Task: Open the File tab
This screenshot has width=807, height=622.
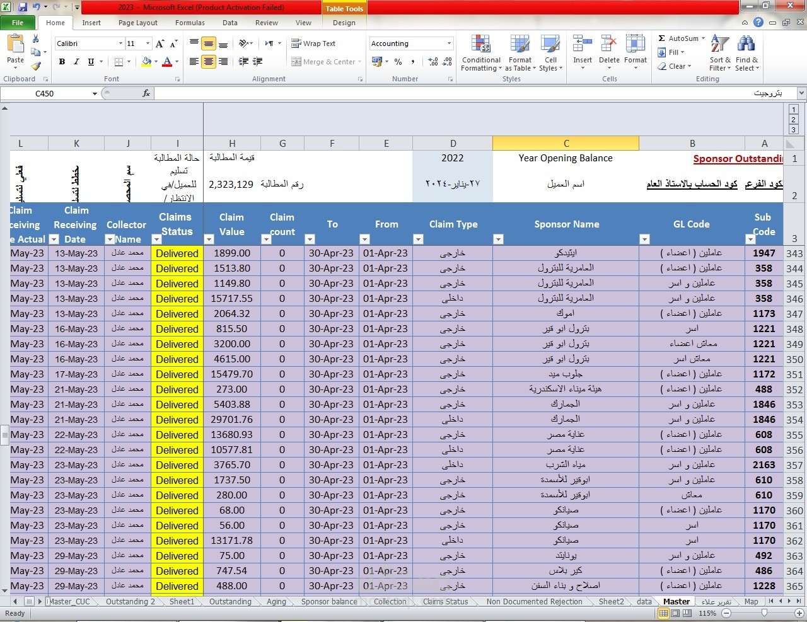Action: [18, 23]
